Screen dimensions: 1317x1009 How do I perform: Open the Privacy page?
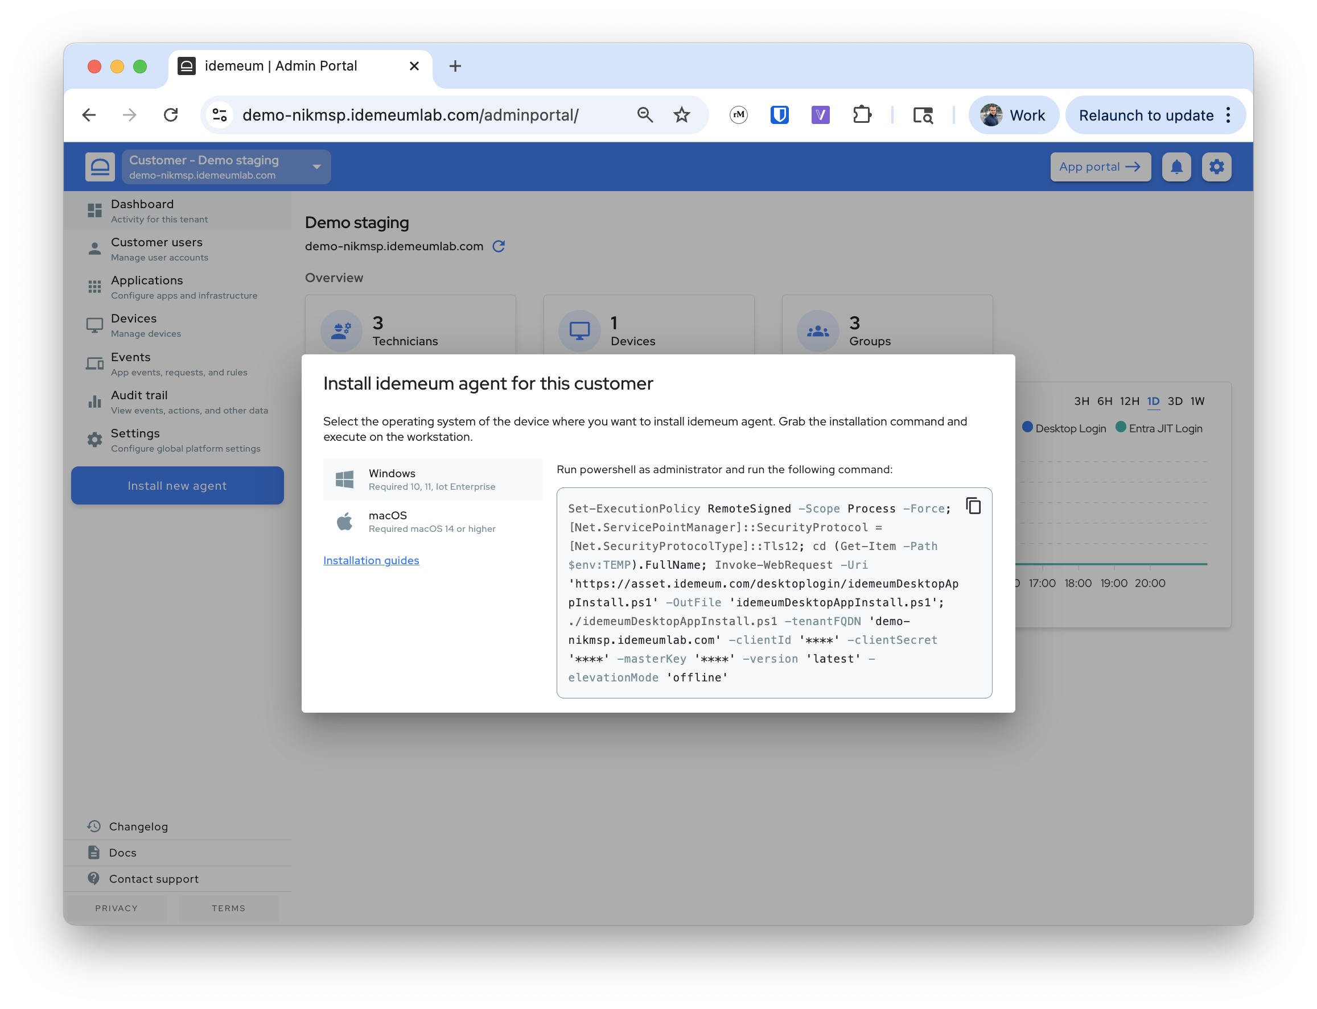click(116, 908)
